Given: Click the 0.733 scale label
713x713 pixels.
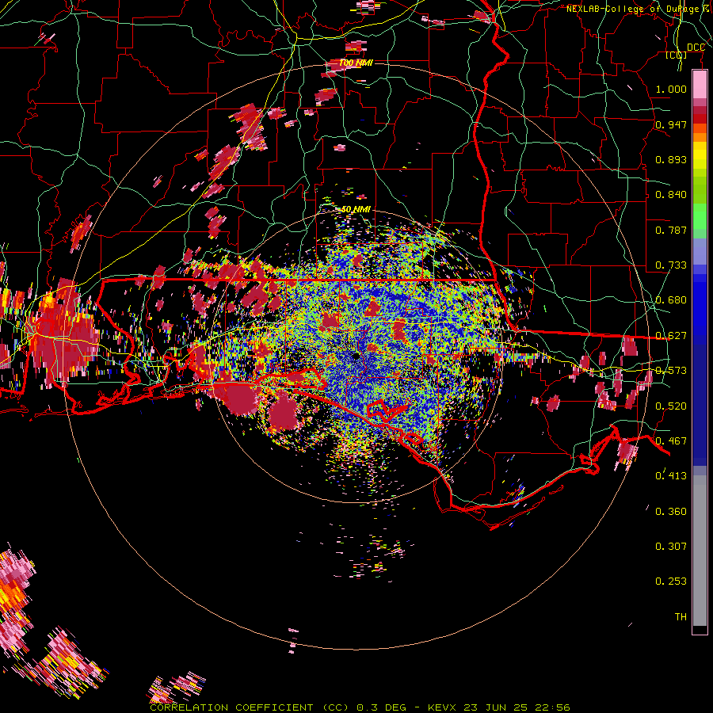Looking at the screenshot, I should pos(671,265).
